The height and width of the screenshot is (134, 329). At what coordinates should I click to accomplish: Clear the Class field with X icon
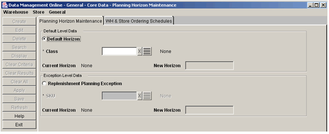pyautogui.click(x=140, y=51)
